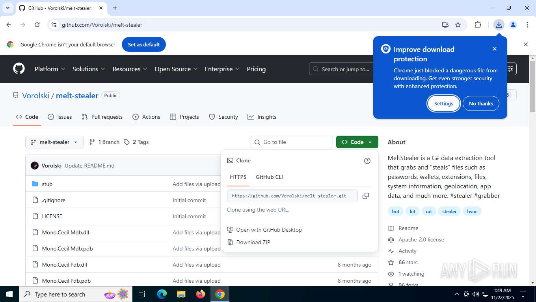Expand the Resources menu
The image size is (536, 302).
tap(130, 69)
